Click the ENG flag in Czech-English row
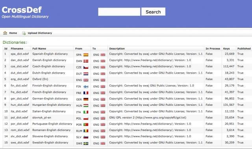This screenshot has height=149, width=252. [103, 67]
